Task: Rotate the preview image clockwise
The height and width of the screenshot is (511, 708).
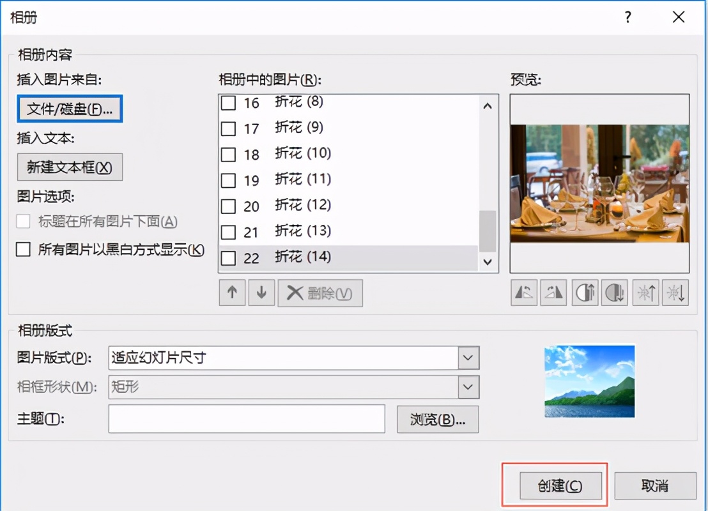Action: point(553,292)
